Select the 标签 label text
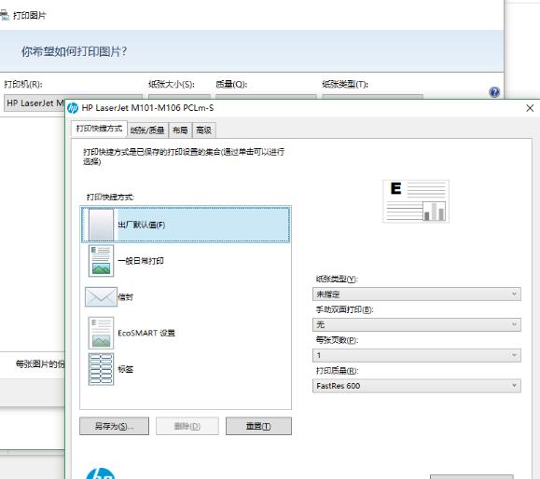The width and height of the screenshot is (540, 479). click(125, 369)
